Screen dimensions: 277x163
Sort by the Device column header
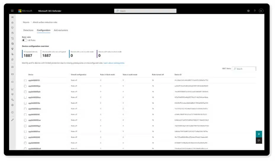(31, 75)
